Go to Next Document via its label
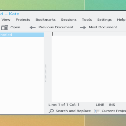126x126 pixels. (103, 27)
